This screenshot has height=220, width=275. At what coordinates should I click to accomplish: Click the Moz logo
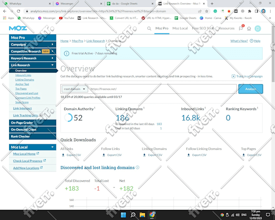18,28
